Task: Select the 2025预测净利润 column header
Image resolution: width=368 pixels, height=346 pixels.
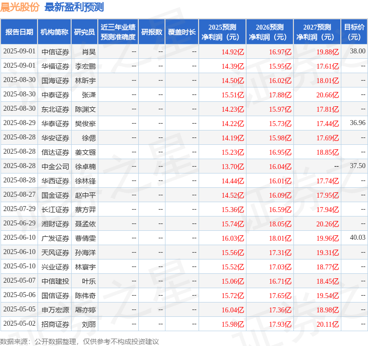Action: point(222,32)
